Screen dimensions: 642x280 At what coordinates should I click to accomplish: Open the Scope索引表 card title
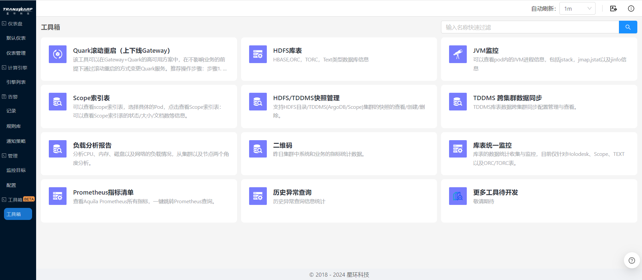pyautogui.click(x=91, y=98)
